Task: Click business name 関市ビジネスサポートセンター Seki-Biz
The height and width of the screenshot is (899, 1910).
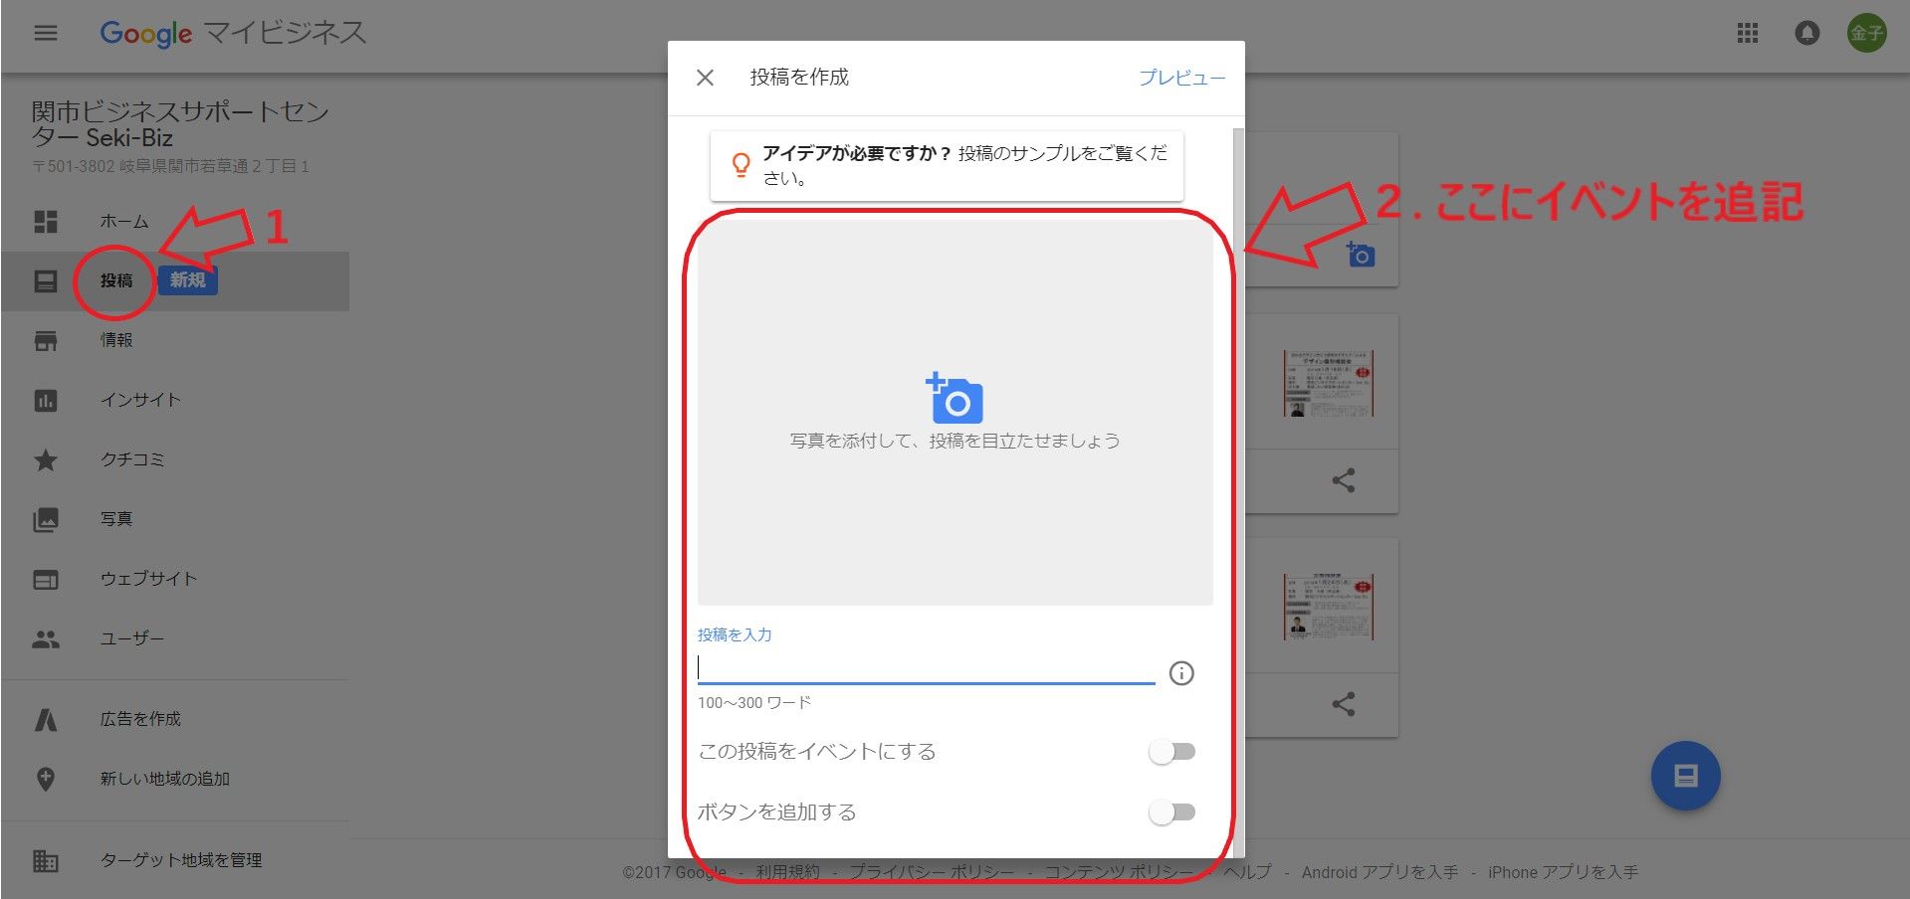Action: click(180, 124)
